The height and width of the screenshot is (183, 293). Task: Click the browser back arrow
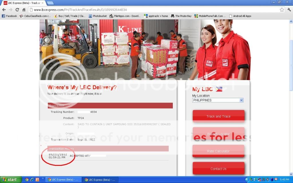tap(4, 10)
